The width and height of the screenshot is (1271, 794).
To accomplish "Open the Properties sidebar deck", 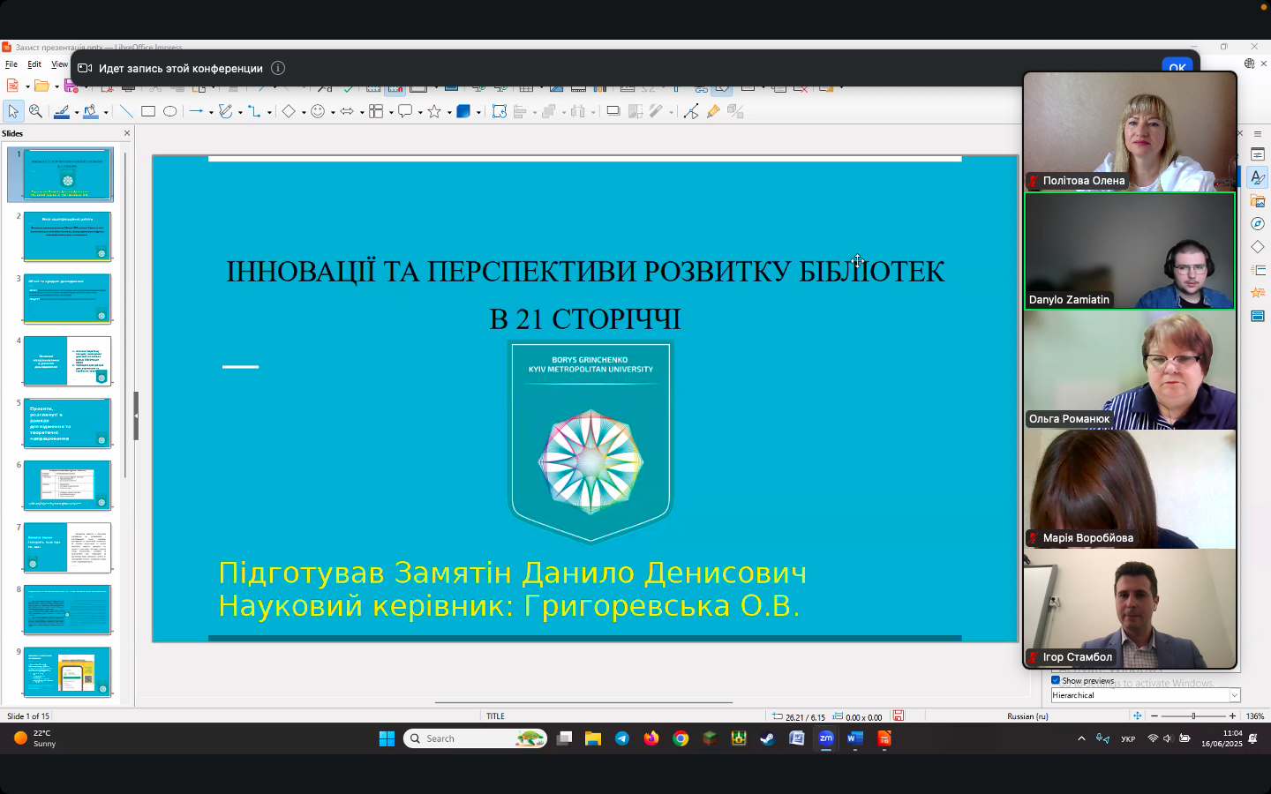I will 1258,155.
